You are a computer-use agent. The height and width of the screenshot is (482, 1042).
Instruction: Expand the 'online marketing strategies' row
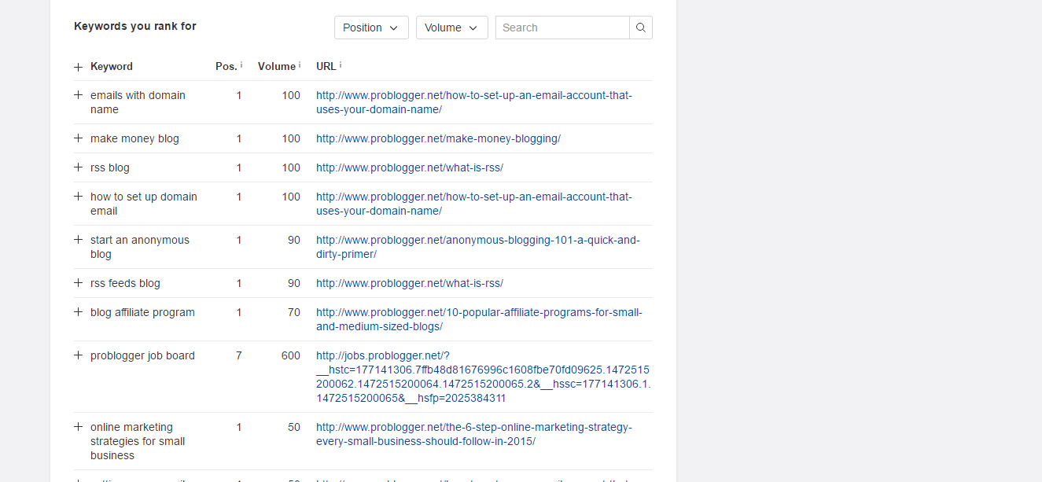pyautogui.click(x=78, y=427)
